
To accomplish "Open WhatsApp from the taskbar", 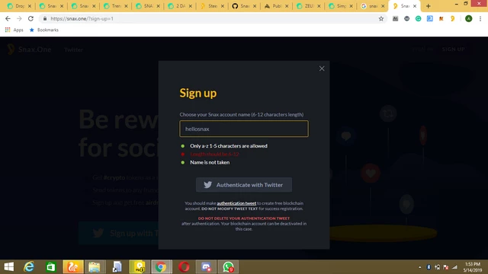I will pos(228,267).
